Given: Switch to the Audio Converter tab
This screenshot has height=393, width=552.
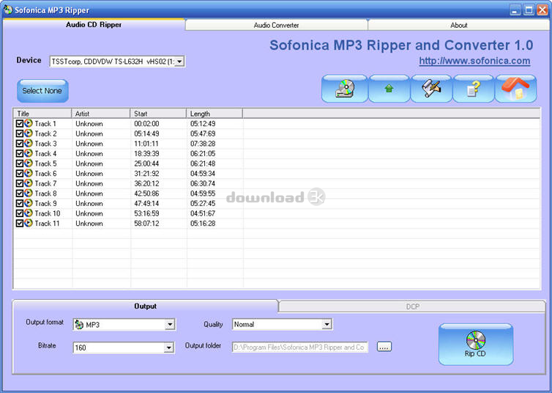Looking at the screenshot, I should (276, 25).
